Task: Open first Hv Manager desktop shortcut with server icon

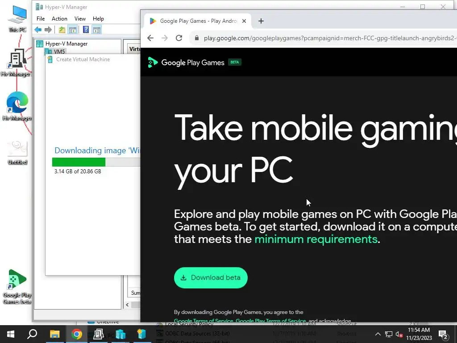Action: tap(17, 63)
